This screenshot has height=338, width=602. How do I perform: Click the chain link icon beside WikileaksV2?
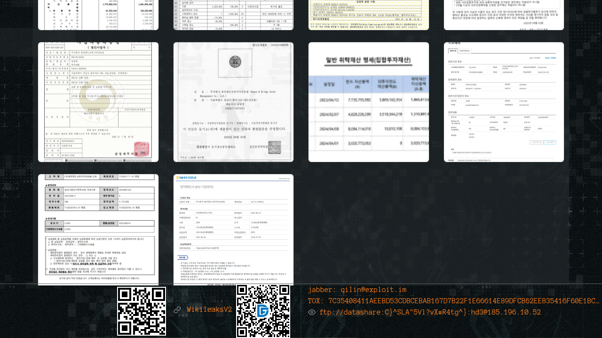(177, 310)
